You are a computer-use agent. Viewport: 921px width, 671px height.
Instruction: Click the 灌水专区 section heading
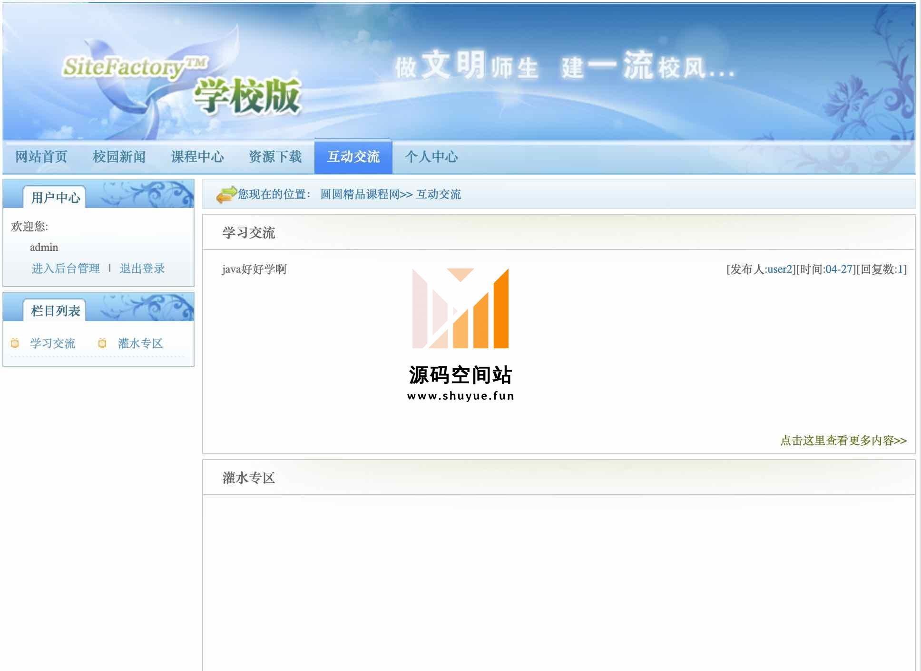pos(249,478)
